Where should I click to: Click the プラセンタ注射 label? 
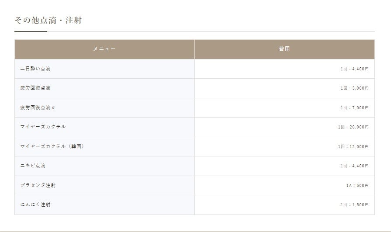tap(38, 185)
